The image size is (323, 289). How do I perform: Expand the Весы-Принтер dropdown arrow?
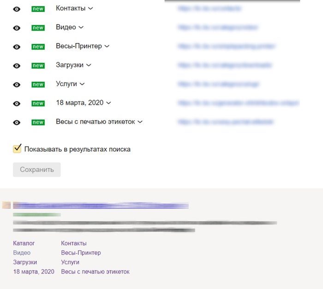coord(107,46)
